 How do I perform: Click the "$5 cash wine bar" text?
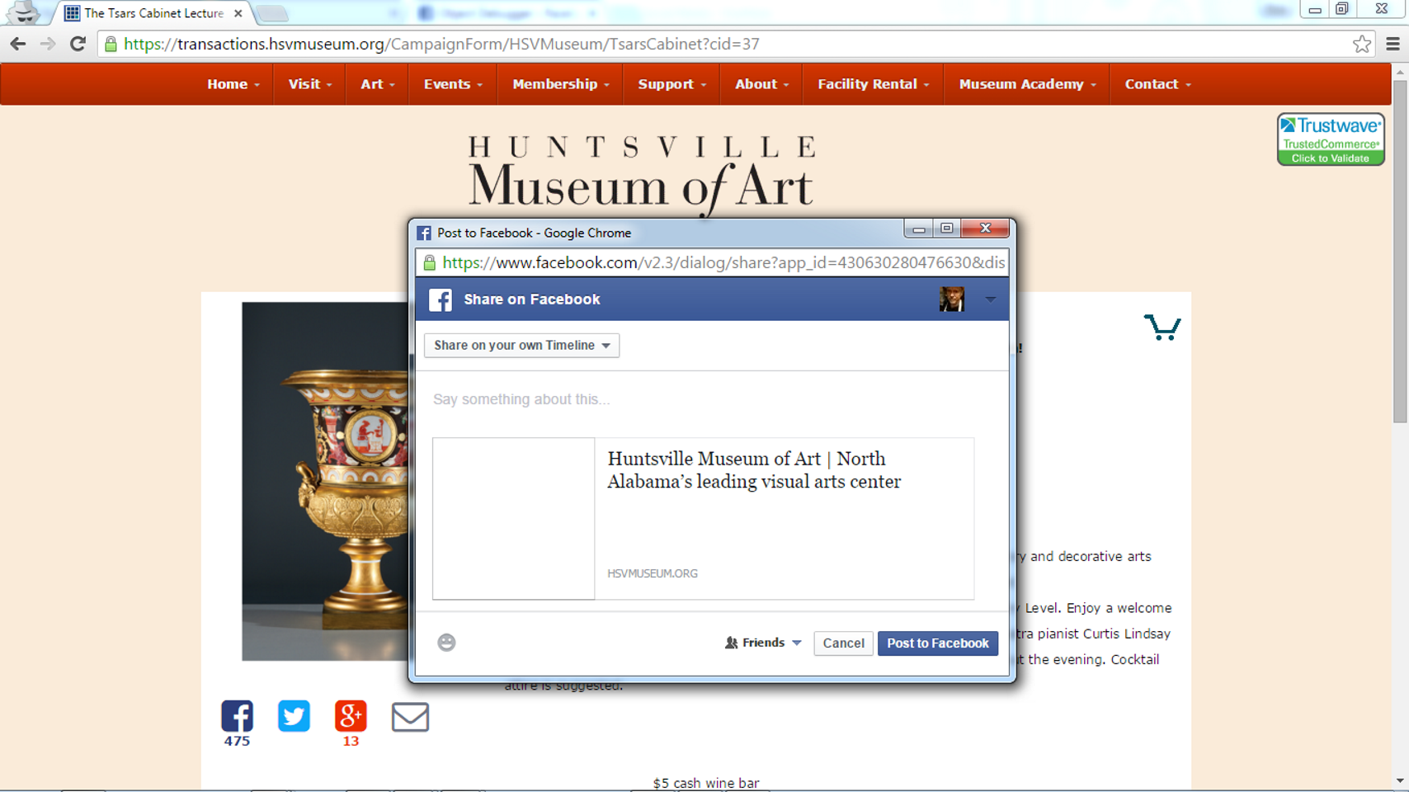tap(706, 783)
